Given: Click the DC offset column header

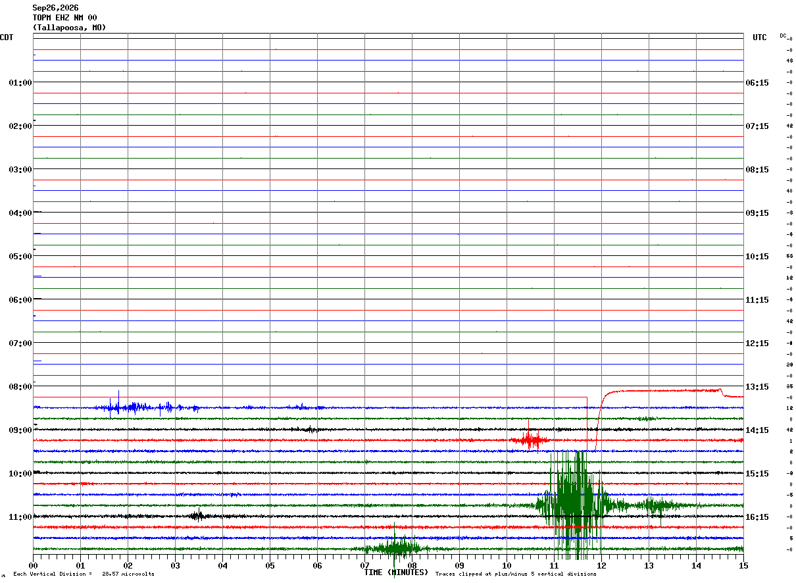Looking at the screenshot, I should point(783,36).
